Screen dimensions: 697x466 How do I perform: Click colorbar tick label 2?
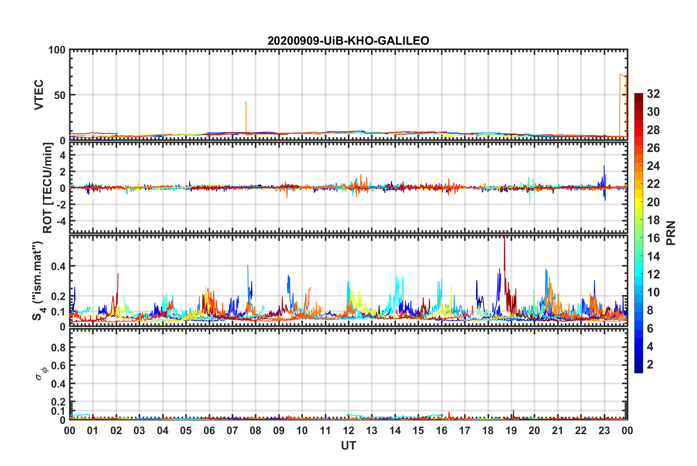(650, 364)
